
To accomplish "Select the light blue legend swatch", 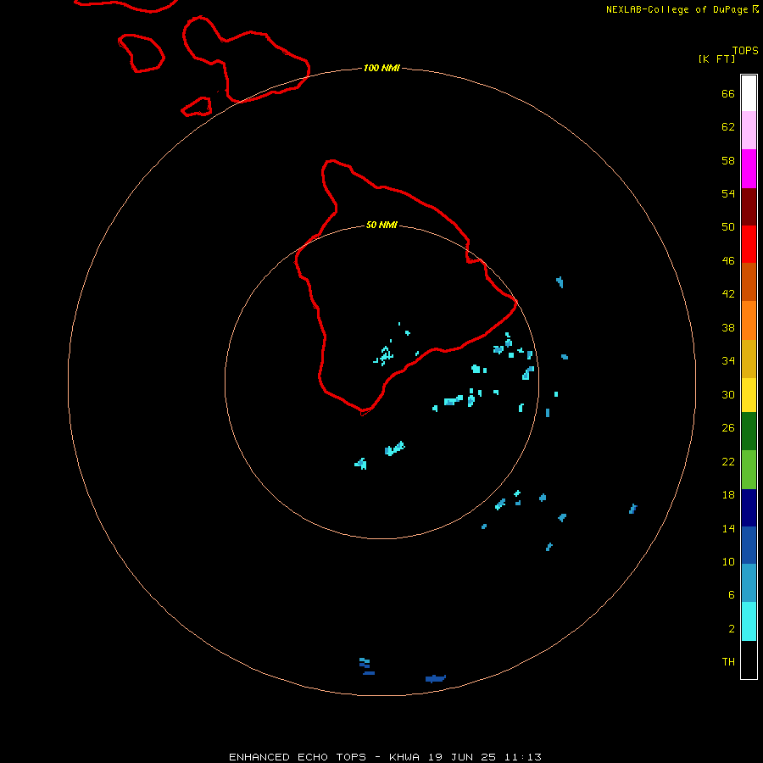I will (749, 583).
